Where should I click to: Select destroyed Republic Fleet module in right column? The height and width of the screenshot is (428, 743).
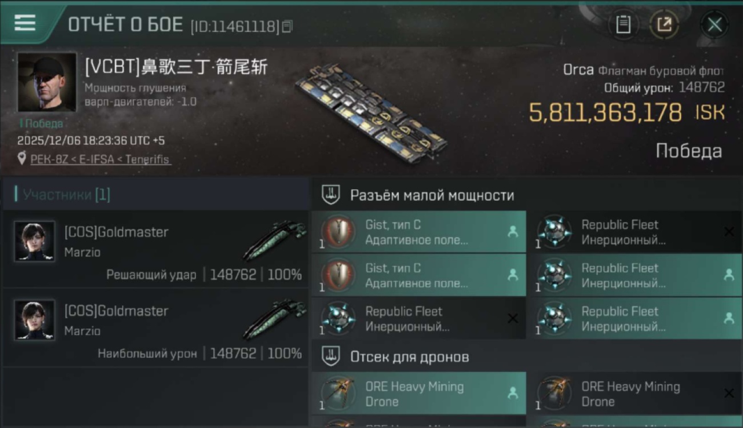[635, 232]
